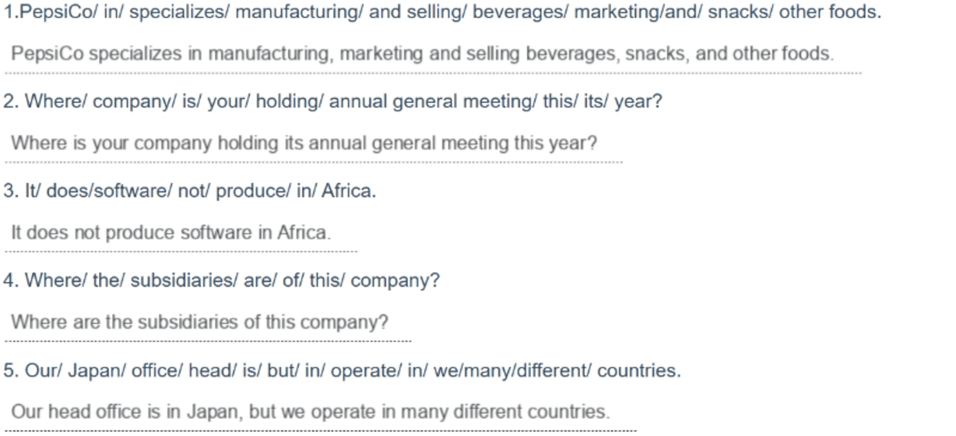Click the 'annual general meeting' scrambled prompt

(x=333, y=102)
